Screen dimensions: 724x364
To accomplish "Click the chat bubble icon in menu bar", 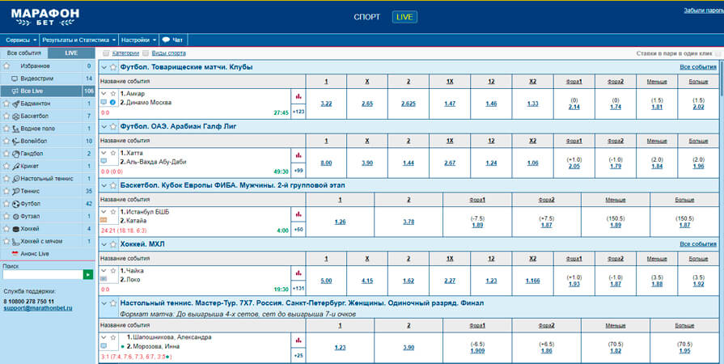I will click(166, 40).
